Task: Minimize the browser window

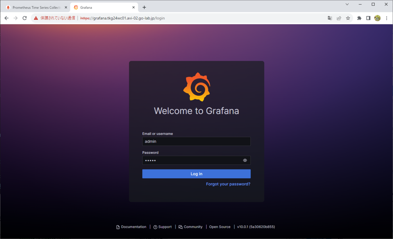Action: [x=360, y=4]
